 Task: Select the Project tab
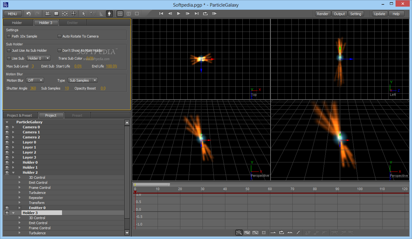tap(51, 115)
